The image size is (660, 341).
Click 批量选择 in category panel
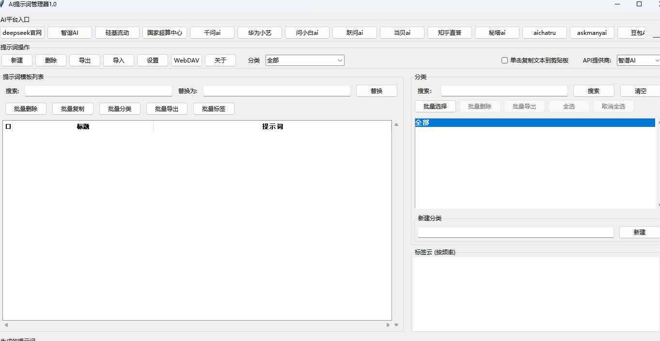[x=435, y=106]
